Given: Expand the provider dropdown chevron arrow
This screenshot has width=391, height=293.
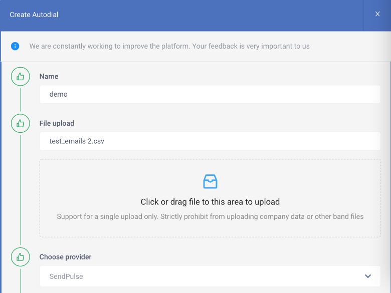Looking at the screenshot, I should click(368, 276).
